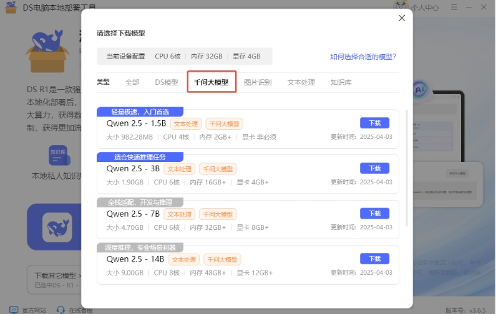Open 如何选择合适的模型? help link
The width and height of the screenshot is (496, 314).
tap(363, 57)
